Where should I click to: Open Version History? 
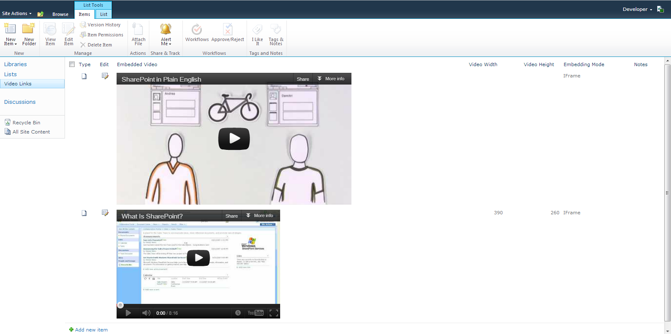(100, 25)
